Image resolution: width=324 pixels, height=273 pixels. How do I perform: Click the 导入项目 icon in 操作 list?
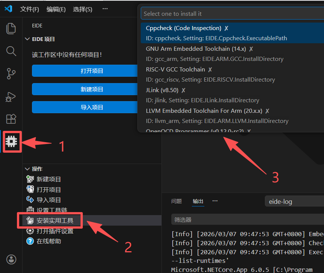pos(30,199)
